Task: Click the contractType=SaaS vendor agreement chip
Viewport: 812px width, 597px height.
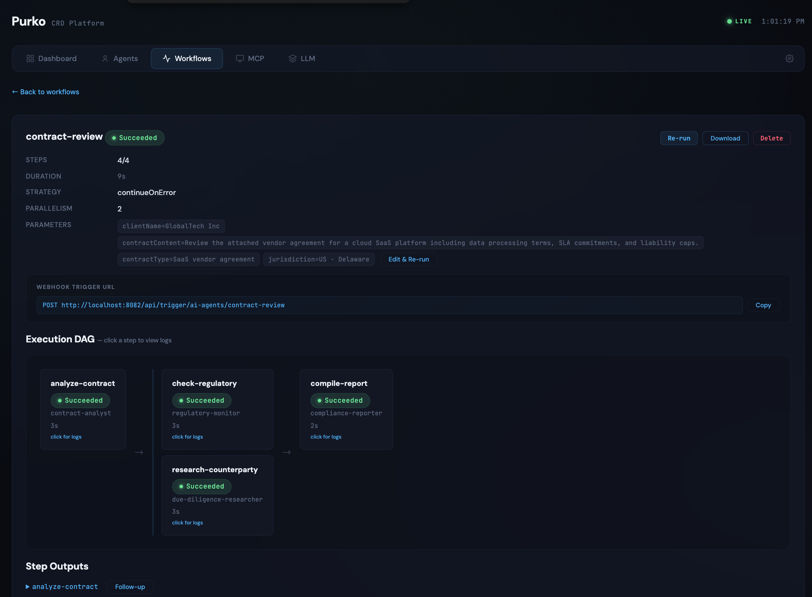Action: point(189,259)
